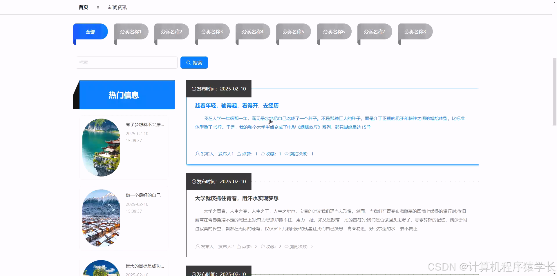
Task: Click the scrollbar down arrow
Action: [554, 274]
